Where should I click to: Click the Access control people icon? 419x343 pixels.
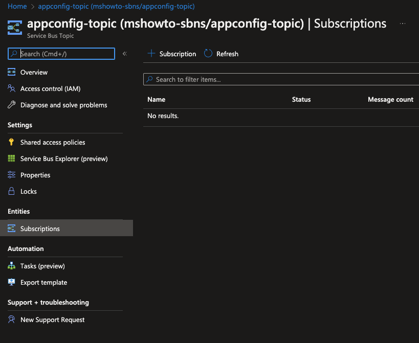[11, 88]
